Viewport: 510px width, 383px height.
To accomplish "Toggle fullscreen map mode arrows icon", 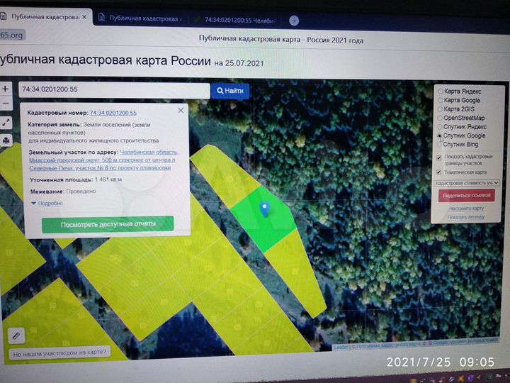I will [6, 123].
